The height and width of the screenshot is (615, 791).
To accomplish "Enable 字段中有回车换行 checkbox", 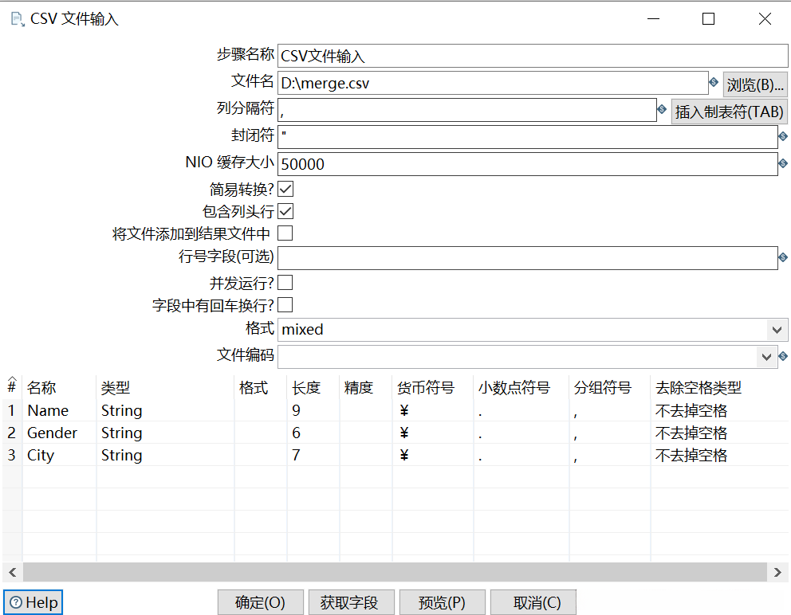I will tap(285, 305).
